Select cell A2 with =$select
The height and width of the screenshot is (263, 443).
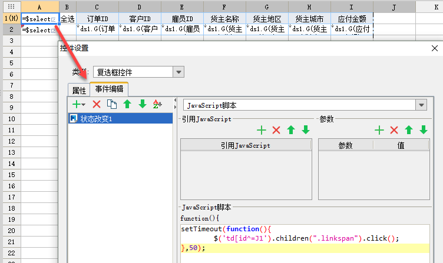tap(40, 29)
